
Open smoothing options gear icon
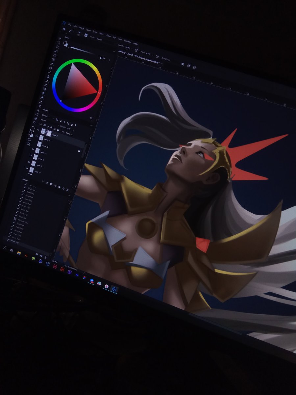tap(183, 64)
